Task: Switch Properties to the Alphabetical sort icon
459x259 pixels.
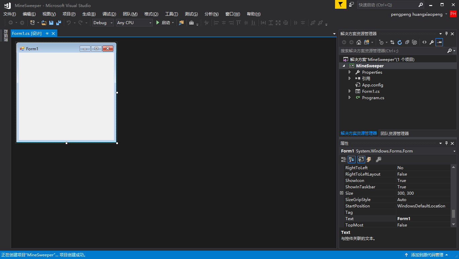Action: (x=351, y=159)
